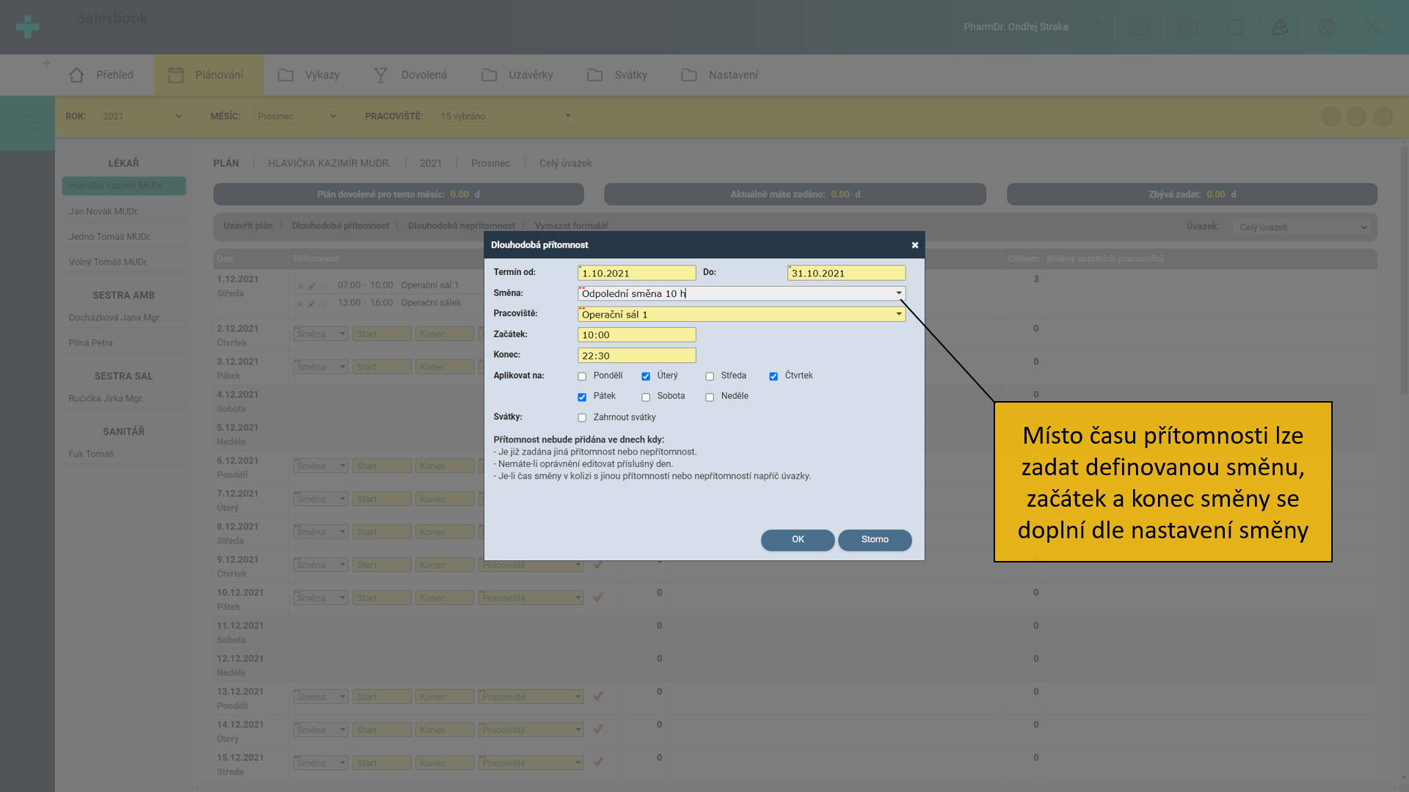Viewport: 1409px width, 792px height.
Task: Click the Storno button
Action: coord(874,540)
